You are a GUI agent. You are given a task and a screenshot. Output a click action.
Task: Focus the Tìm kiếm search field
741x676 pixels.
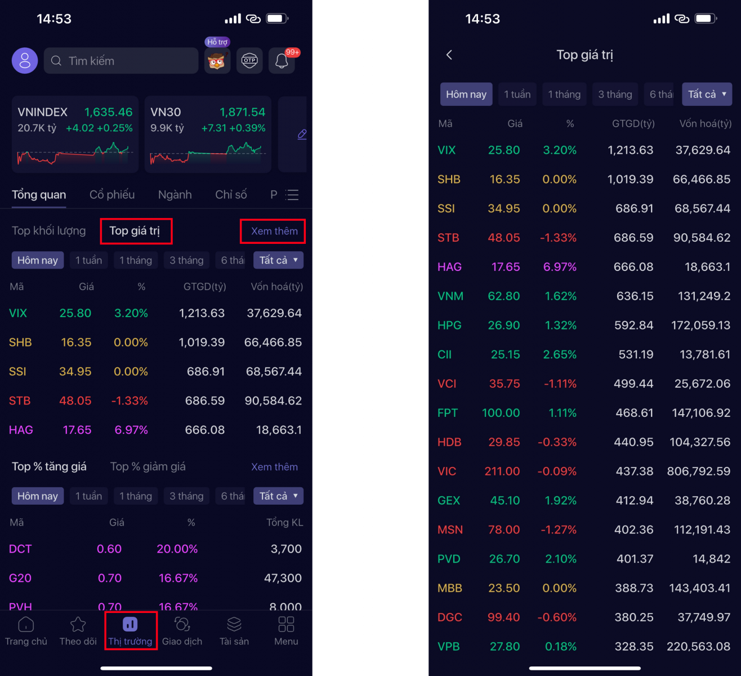click(x=121, y=61)
